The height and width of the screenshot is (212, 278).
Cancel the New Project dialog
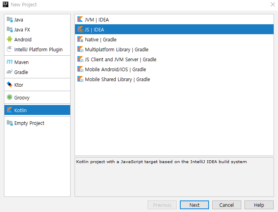click(x=226, y=205)
